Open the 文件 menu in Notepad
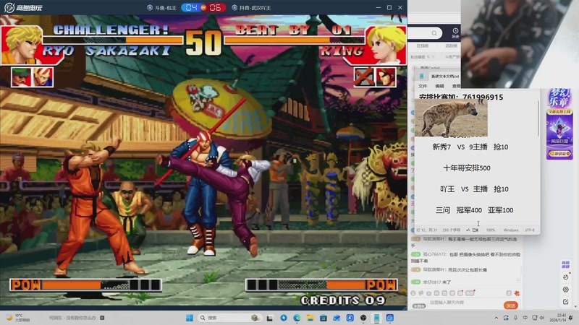The image size is (579, 325). pos(423,86)
